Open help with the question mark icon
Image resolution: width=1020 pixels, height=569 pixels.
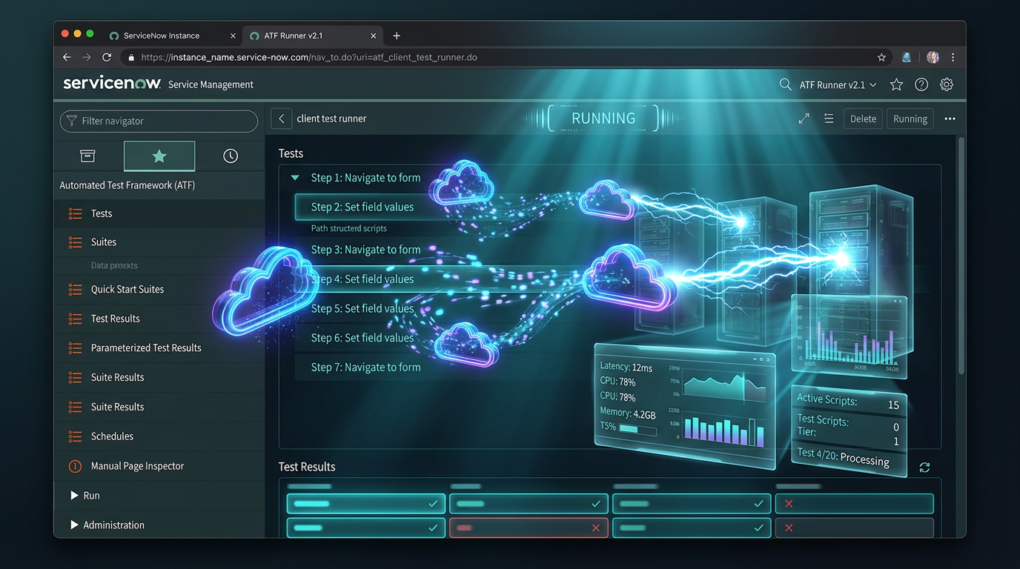[x=921, y=84]
